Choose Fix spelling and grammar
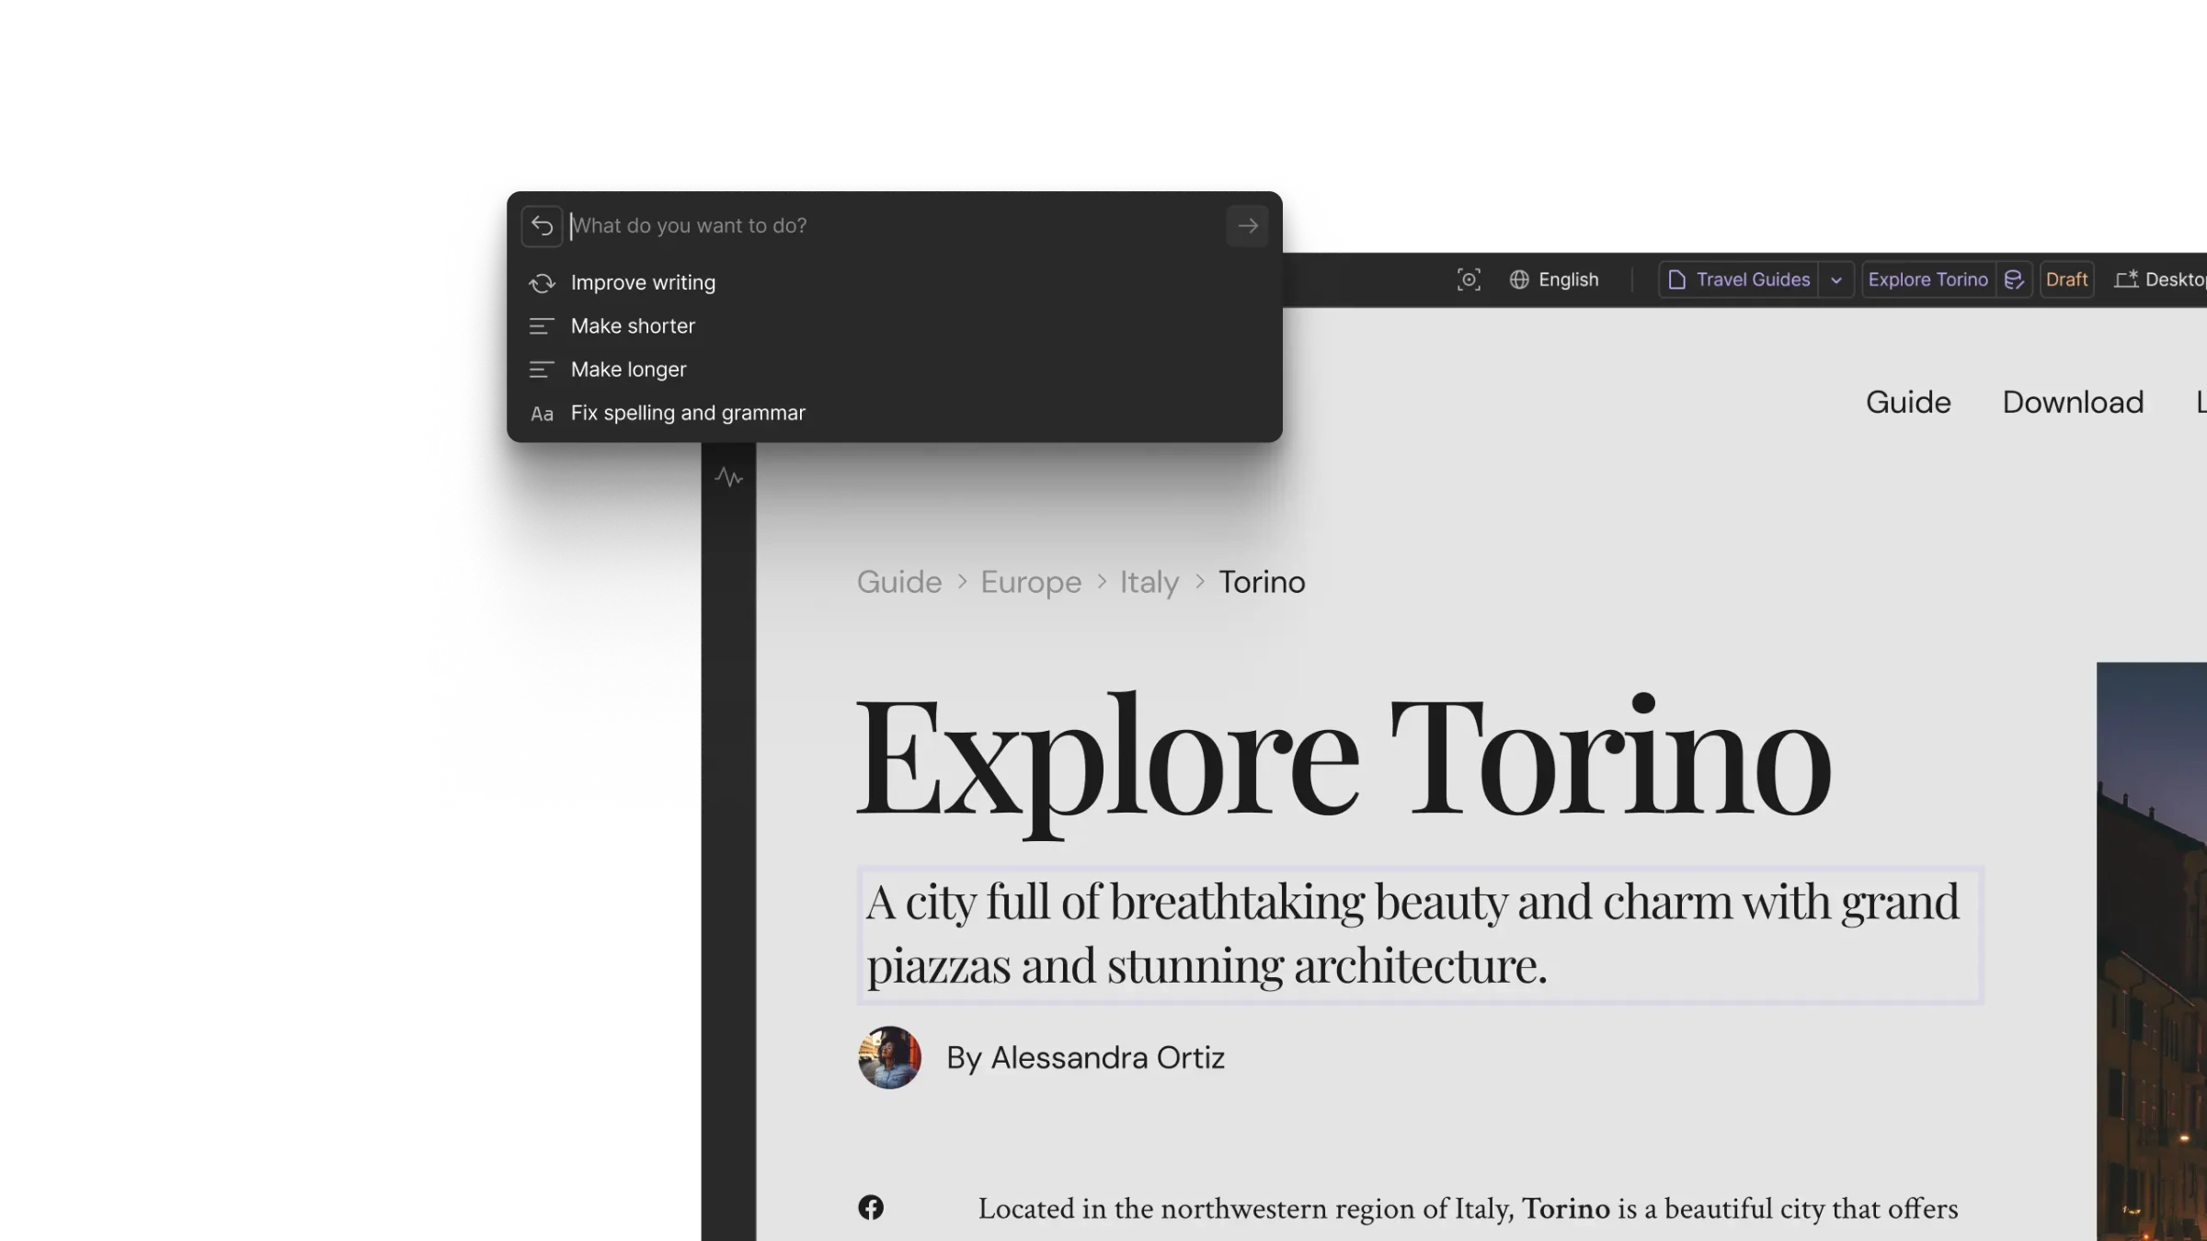Viewport: 2207px width, 1241px height. pyautogui.click(x=687, y=414)
